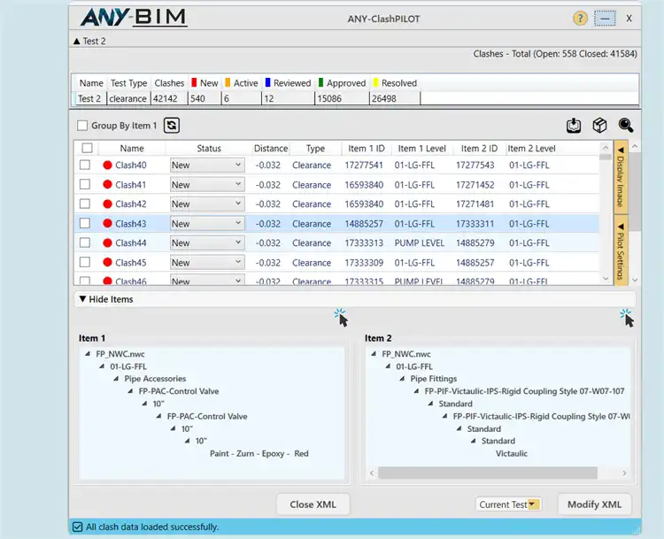Sort by the Item 1 ID column header
Viewport: 664px width, 539px height.
coord(367,149)
